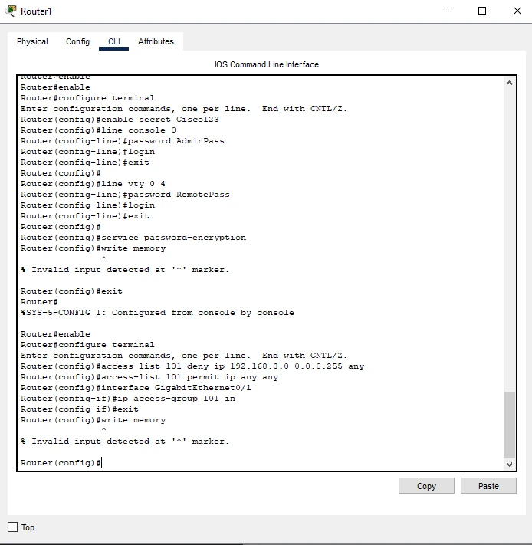Screen dimensions: 532x545
Task: Click the Router1 window icon
Action: (11, 11)
